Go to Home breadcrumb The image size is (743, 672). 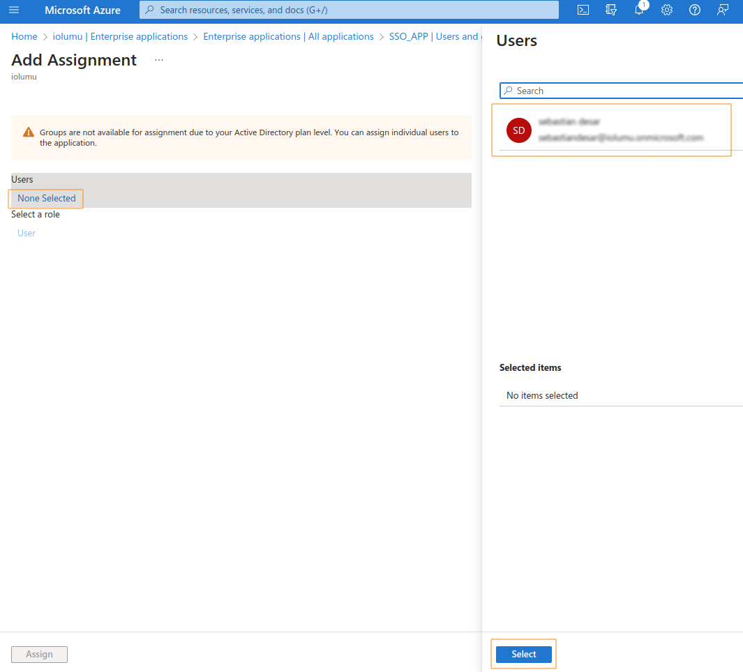[x=24, y=36]
